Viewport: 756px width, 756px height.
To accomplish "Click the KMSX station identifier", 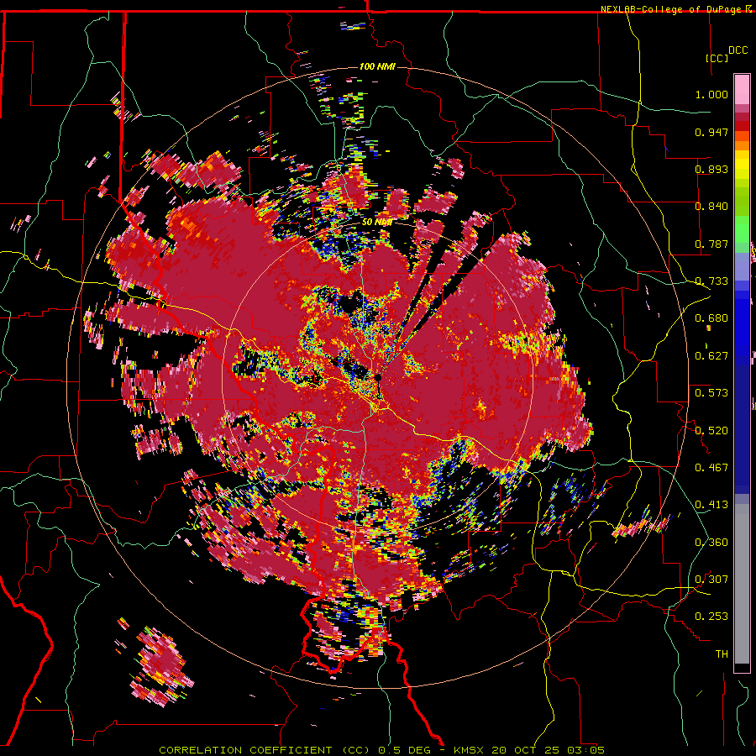I will pyautogui.click(x=470, y=750).
